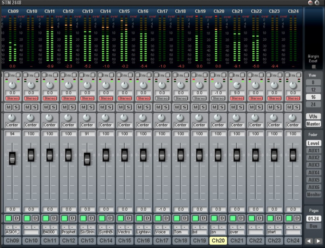Screen dimensions: 325x248
Task: Toggle the left Inv checkbox on Ch10
Action: click(25, 75)
